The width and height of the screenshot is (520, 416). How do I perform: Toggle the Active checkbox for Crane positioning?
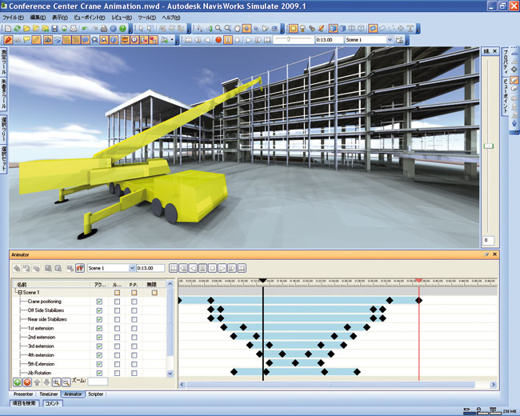coord(99,302)
